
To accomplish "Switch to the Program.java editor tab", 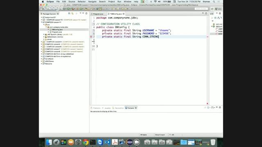I will click(x=98, y=14).
